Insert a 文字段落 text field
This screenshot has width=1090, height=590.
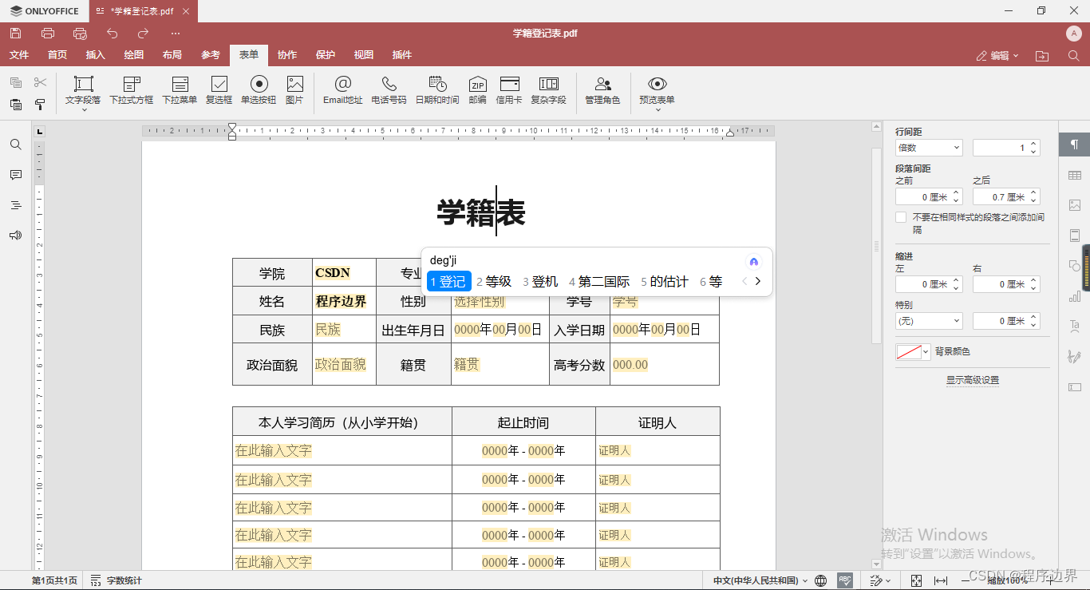click(83, 89)
